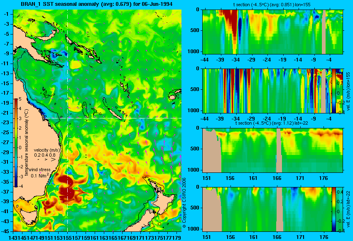353x241 pixels.
Task: Click the tan land column near -6 in the top temperature section
Action: (324, 32)
